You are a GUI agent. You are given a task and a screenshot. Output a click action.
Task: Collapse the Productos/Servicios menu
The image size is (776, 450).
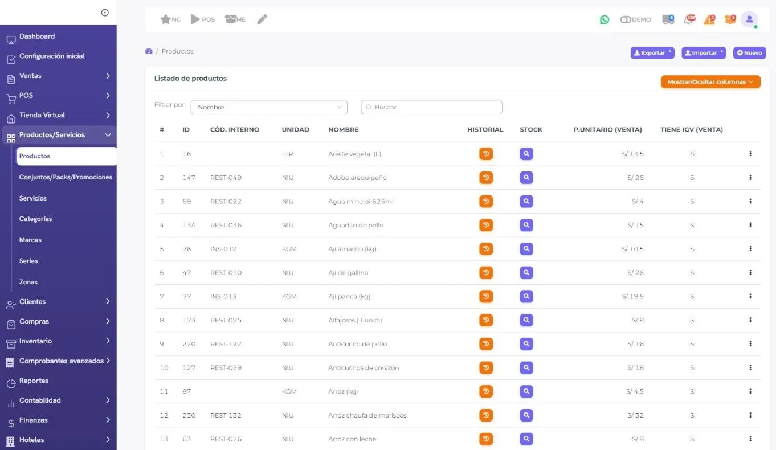tap(58, 135)
